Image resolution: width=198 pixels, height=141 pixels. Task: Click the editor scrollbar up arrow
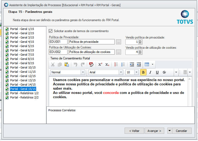point(189,79)
